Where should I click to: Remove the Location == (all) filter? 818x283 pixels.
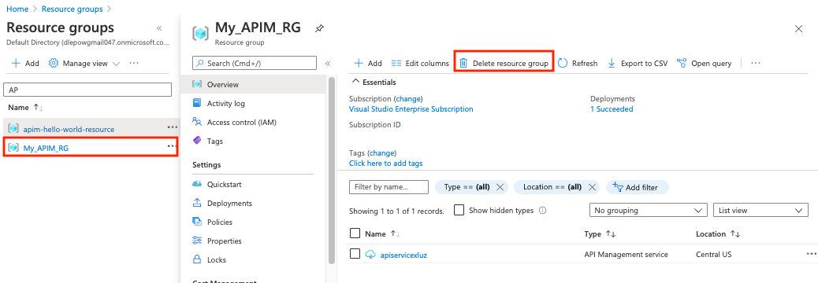point(592,187)
